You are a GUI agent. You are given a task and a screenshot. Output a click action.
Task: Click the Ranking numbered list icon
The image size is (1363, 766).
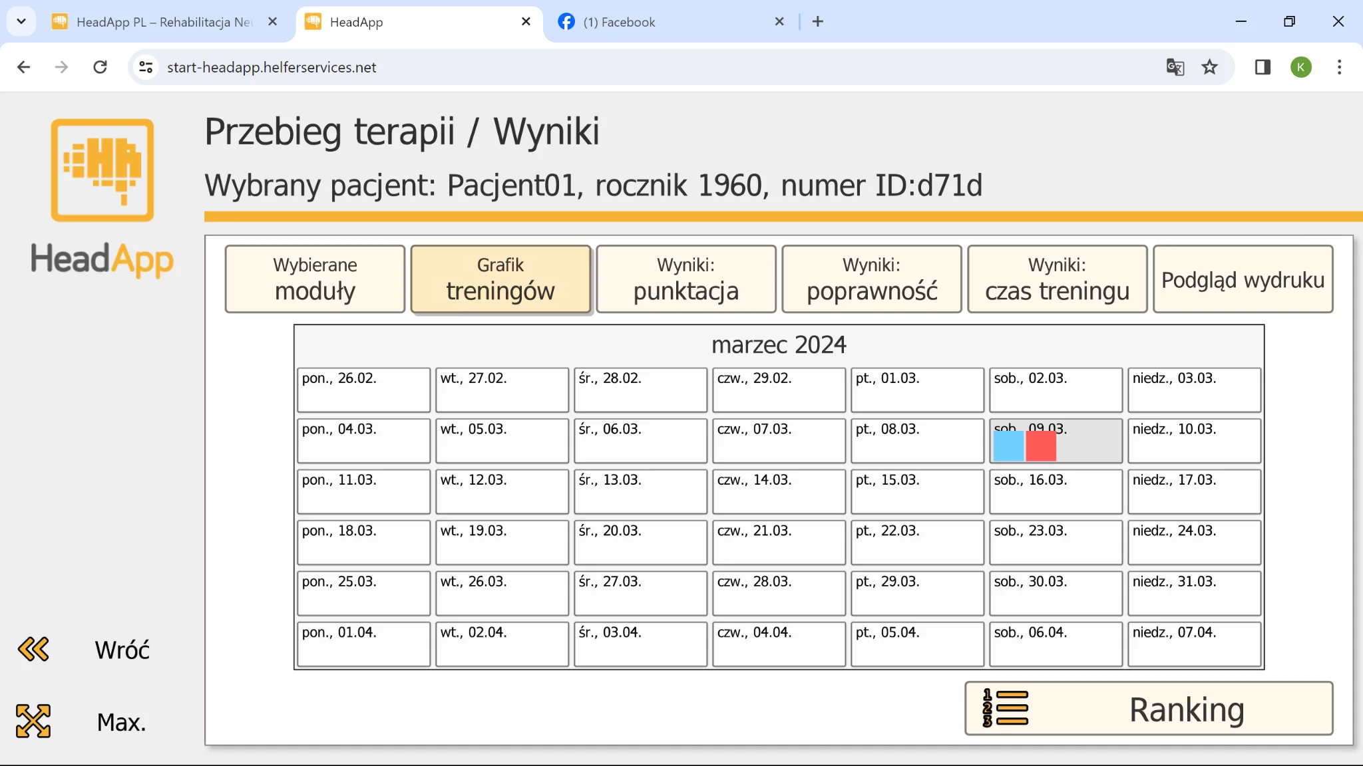(x=1005, y=708)
